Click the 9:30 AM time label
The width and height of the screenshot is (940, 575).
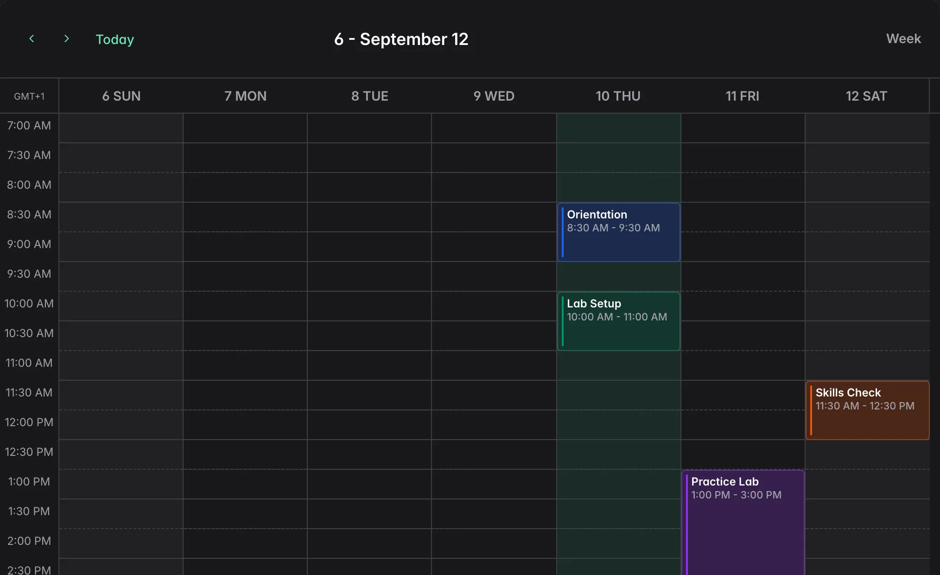tap(29, 274)
